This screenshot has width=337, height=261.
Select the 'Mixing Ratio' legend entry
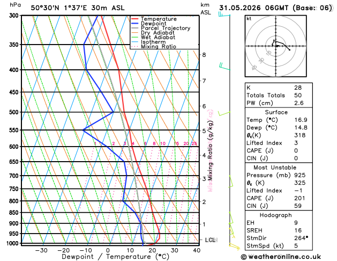pyautogui.click(x=159, y=47)
